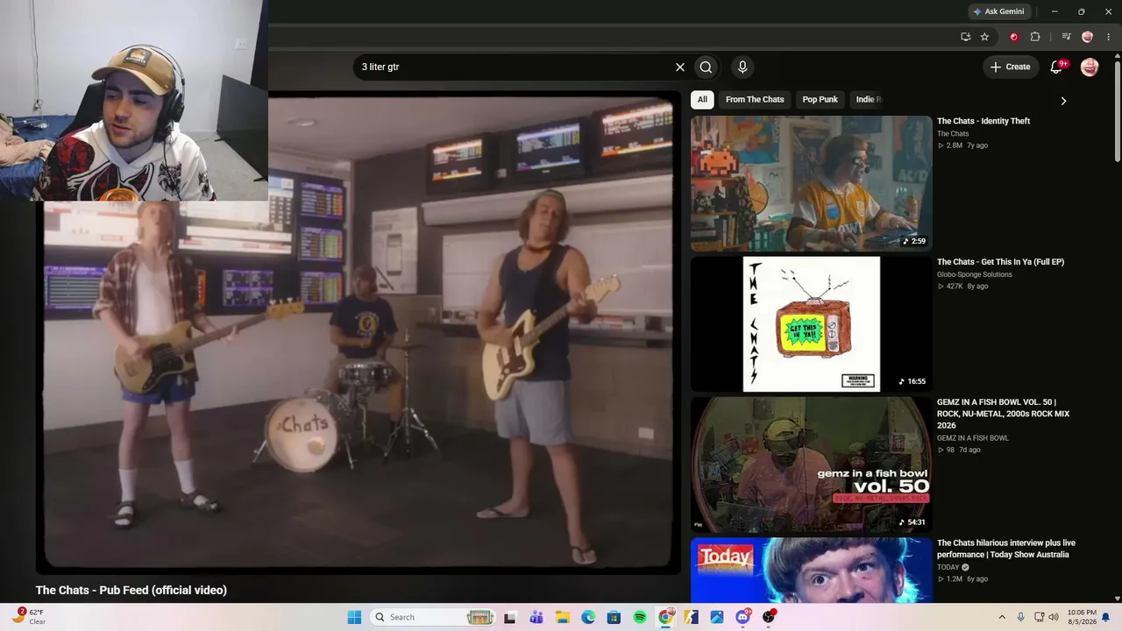The height and width of the screenshot is (631, 1122).
Task: Open the clock showing 10:06 PM
Action: pos(1082,617)
